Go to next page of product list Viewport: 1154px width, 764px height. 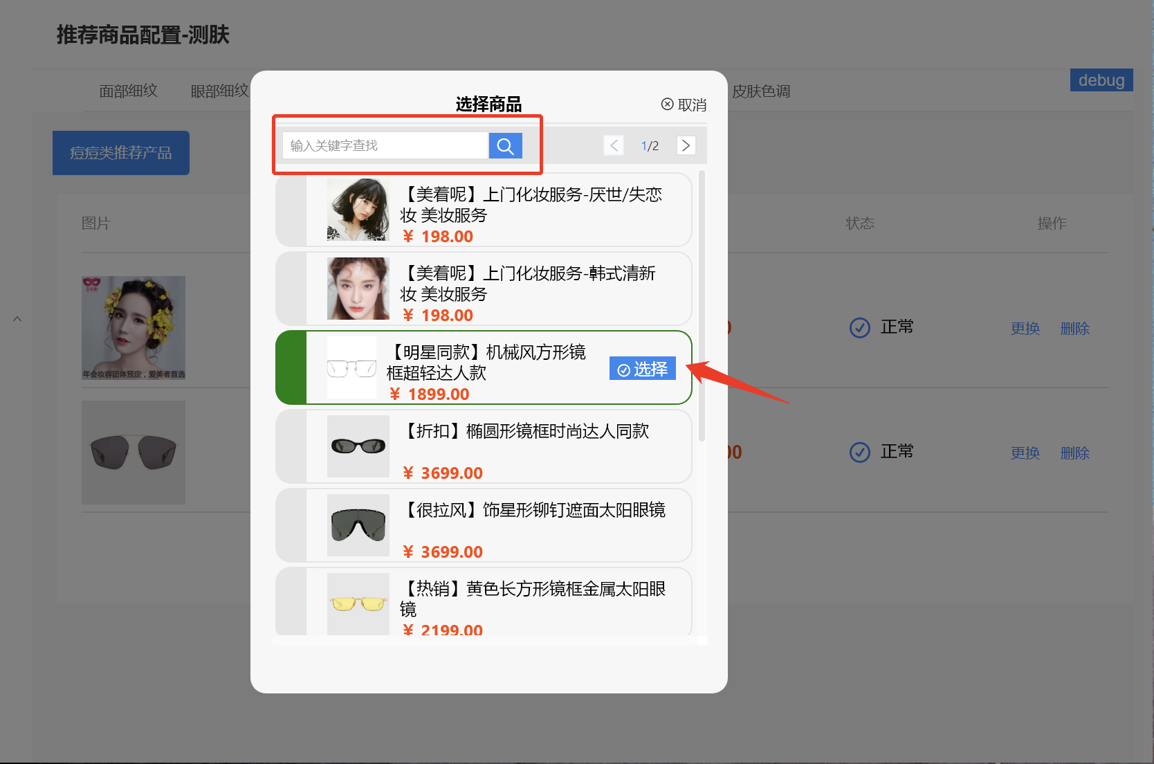tap(686, 145)
